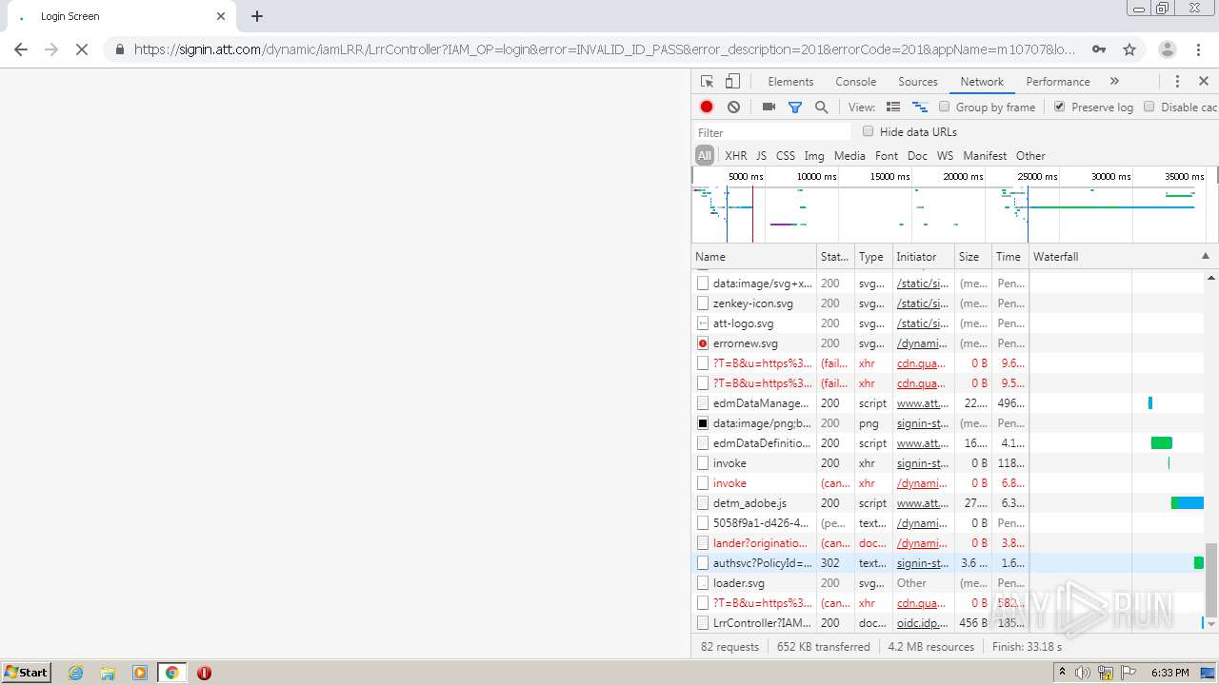The image size is (1219, 685).
Task: Filter requests by Doc type
Action: point(917,156)
